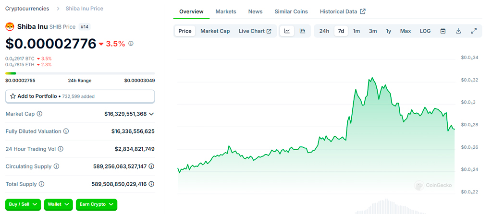Open the Earn Crypto dropdown

[96, 204]
